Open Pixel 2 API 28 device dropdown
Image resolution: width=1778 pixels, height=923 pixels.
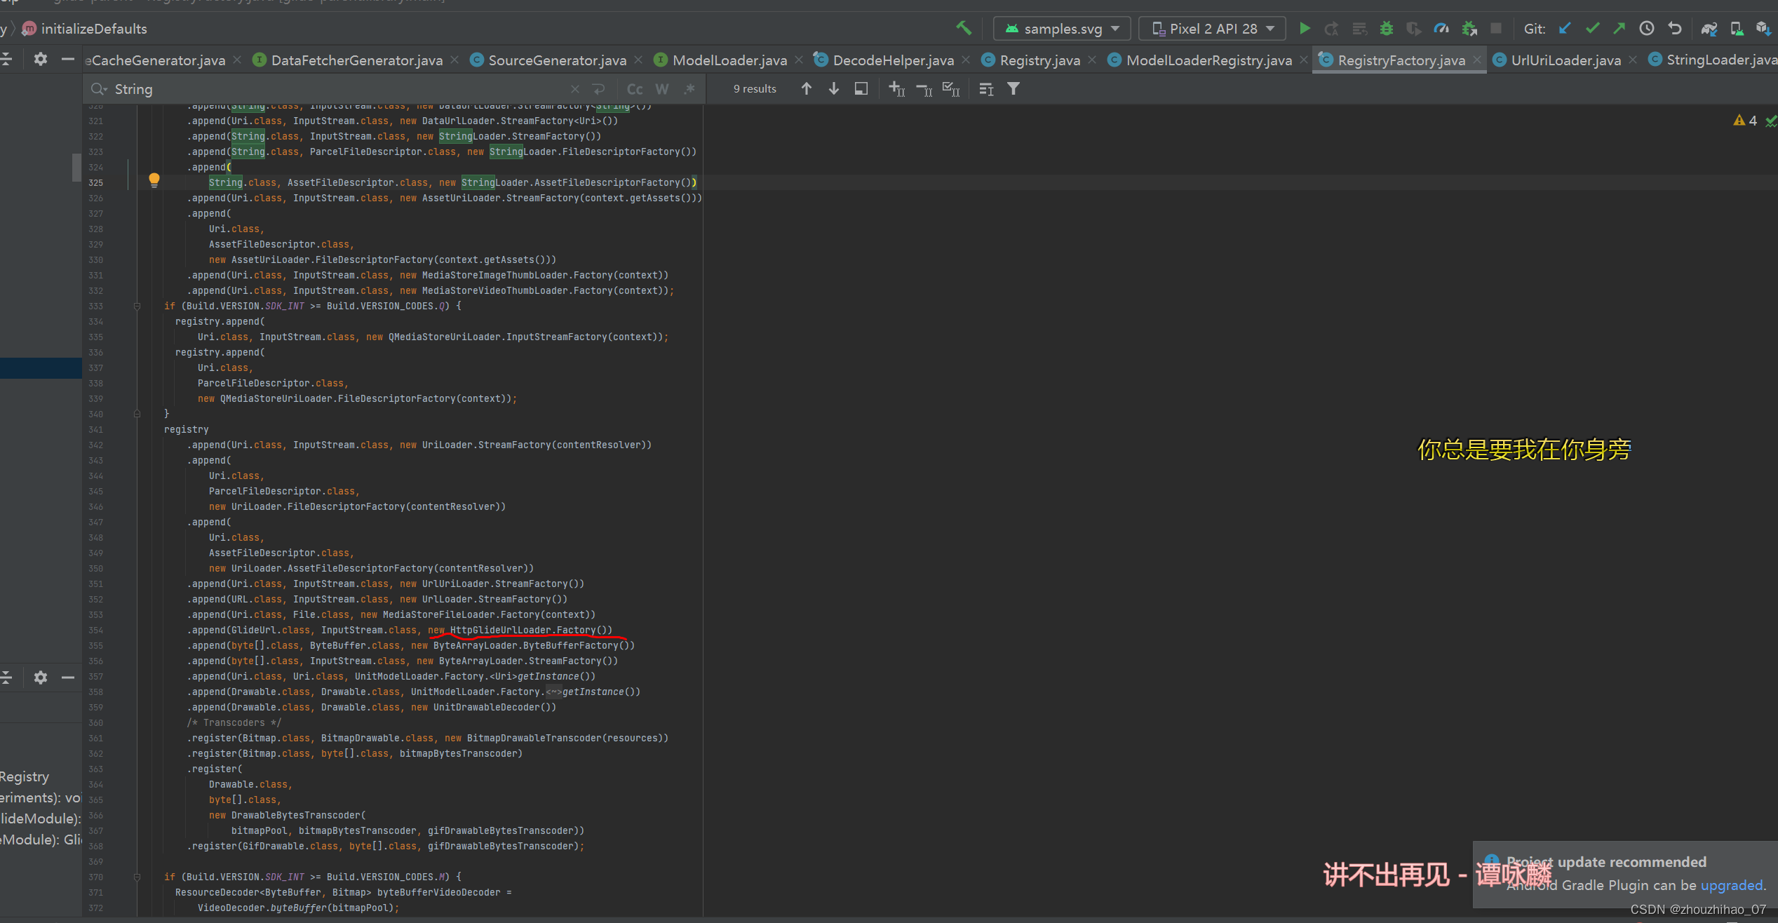(x=1212, y=29)
